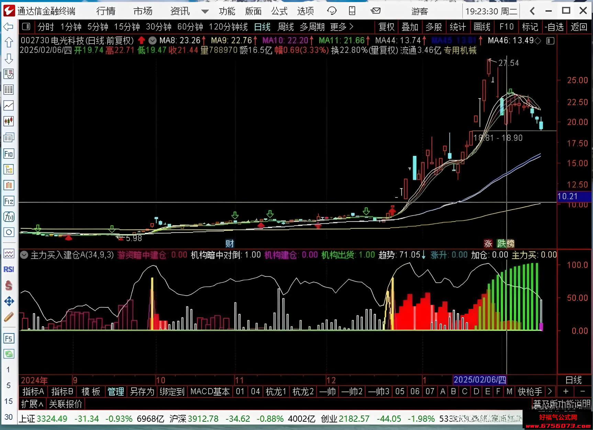Click the red dollar sign sidebar icon
The width and height of the screenshot is (593, 430).
(x=9, y=285)
